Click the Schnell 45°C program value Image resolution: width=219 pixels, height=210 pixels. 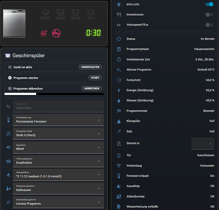coord(206,70)
